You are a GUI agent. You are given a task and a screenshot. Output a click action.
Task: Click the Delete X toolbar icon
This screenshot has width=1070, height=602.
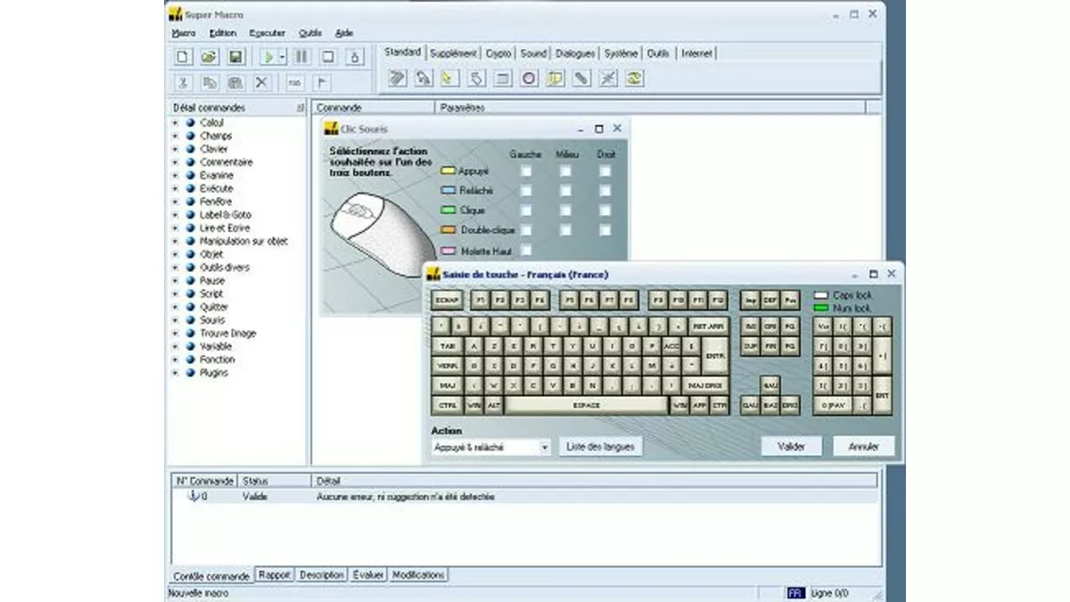(x=261, y=82)
